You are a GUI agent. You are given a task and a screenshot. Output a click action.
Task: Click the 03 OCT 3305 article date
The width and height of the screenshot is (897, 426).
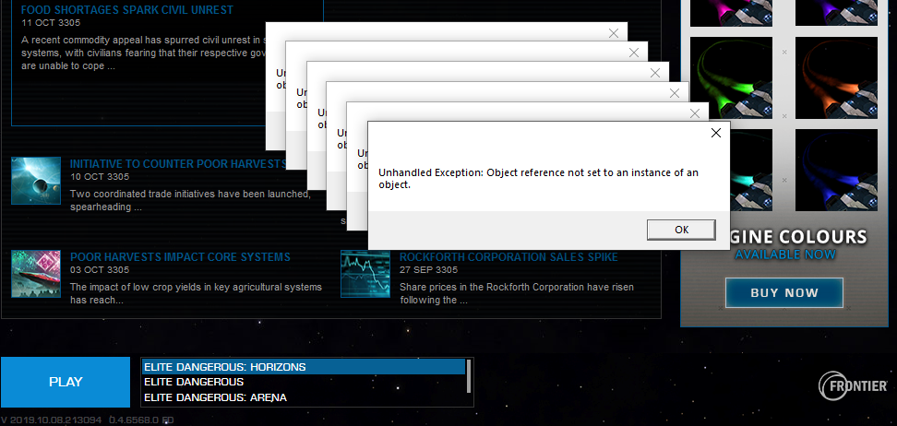[x=100, y=270]
